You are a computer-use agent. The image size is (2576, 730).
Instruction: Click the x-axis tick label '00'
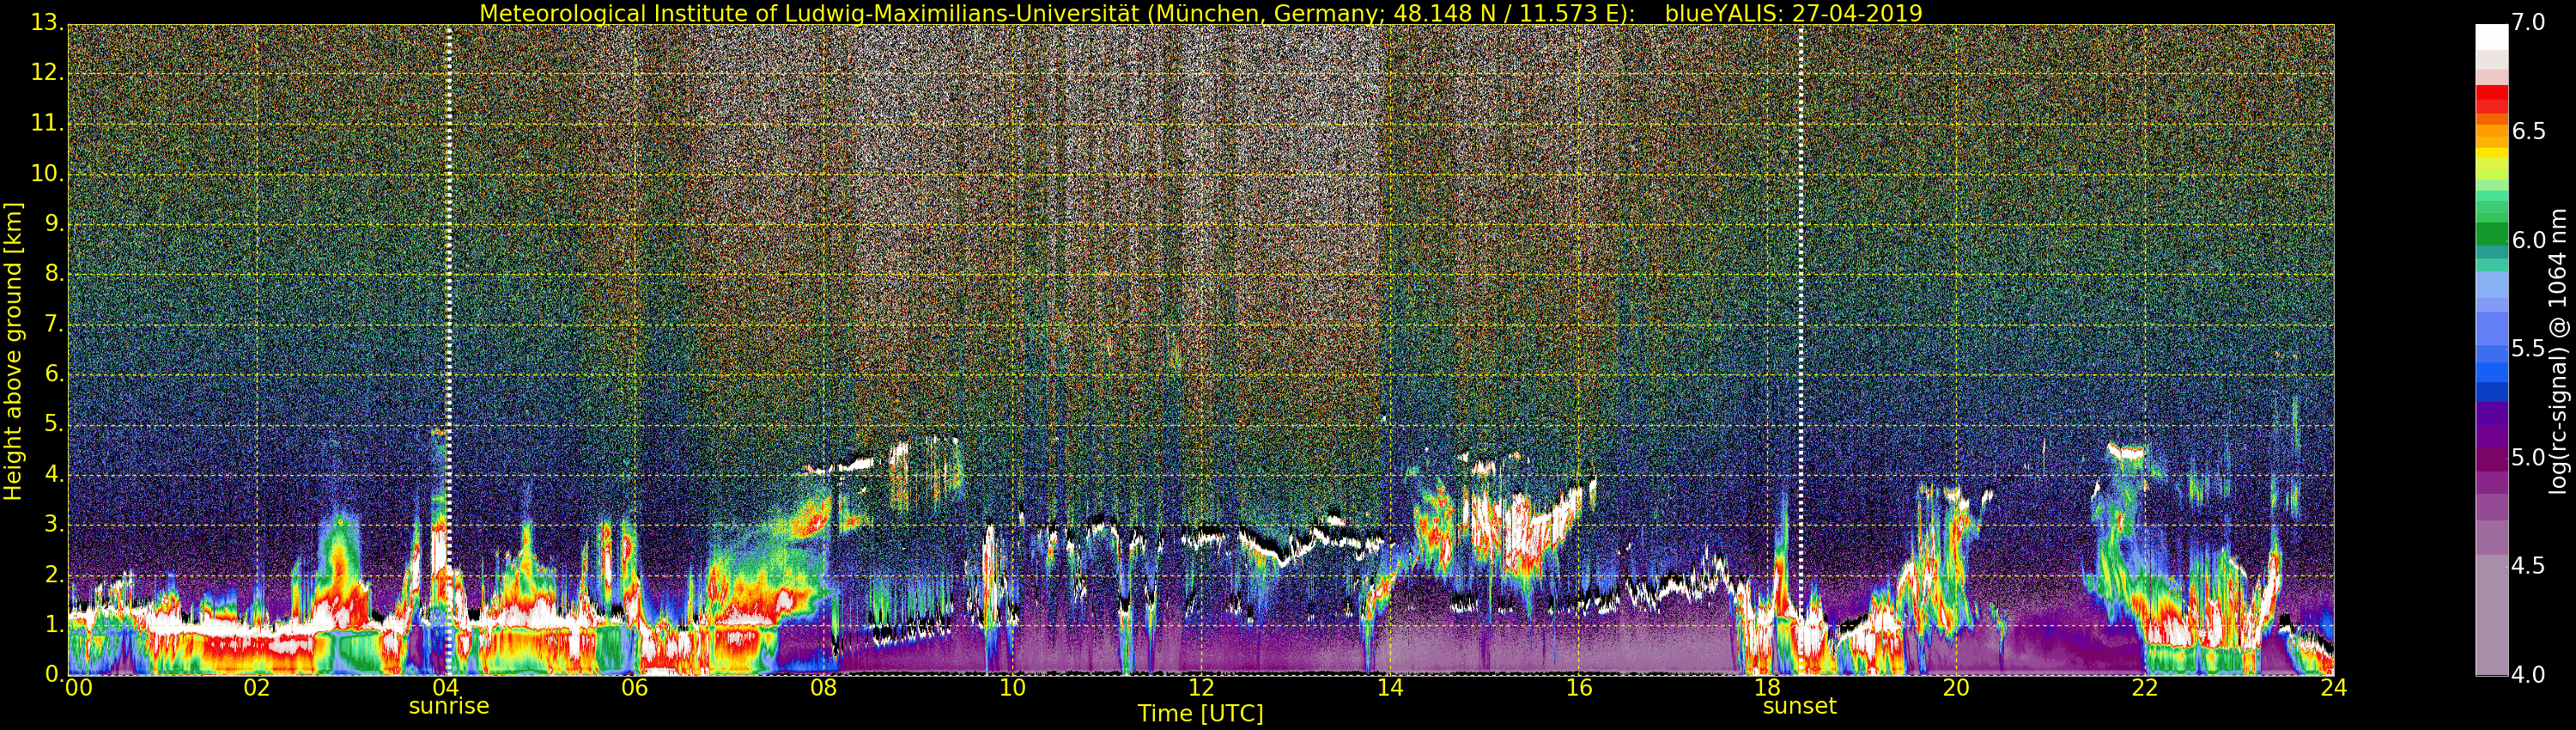click(x=77, y=687)
